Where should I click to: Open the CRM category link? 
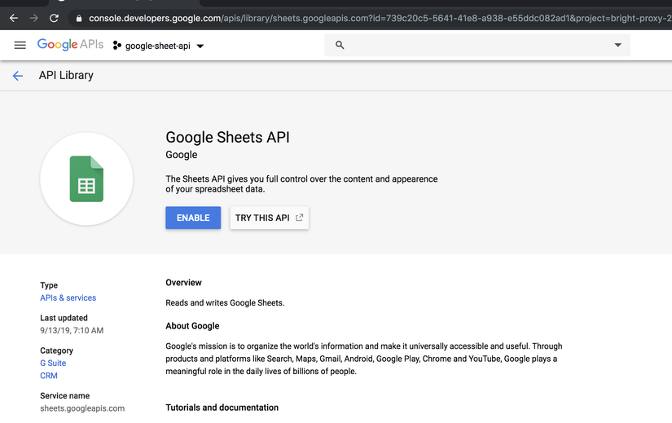click(49, 376)
